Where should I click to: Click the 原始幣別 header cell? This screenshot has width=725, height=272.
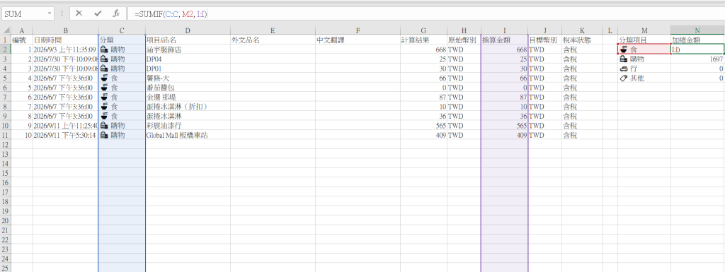point(464,40)
